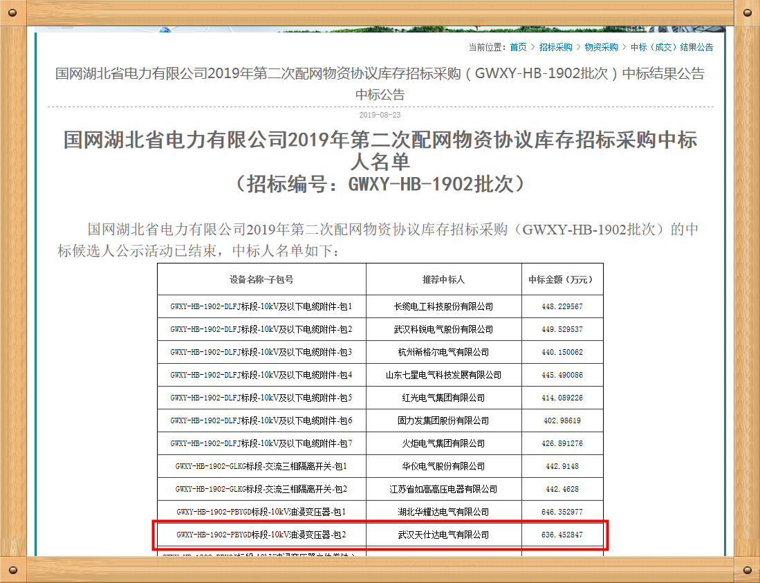Select amount 445.490086
760x583 pixels.
click(562, 375)
